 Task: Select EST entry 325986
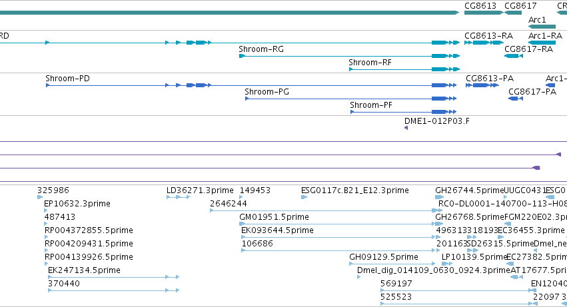pos(53,190)
